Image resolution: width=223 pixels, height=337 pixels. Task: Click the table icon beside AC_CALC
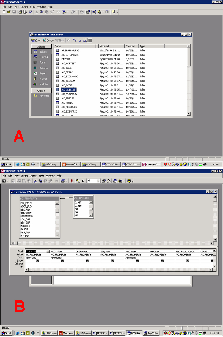[x=57, y=68]
